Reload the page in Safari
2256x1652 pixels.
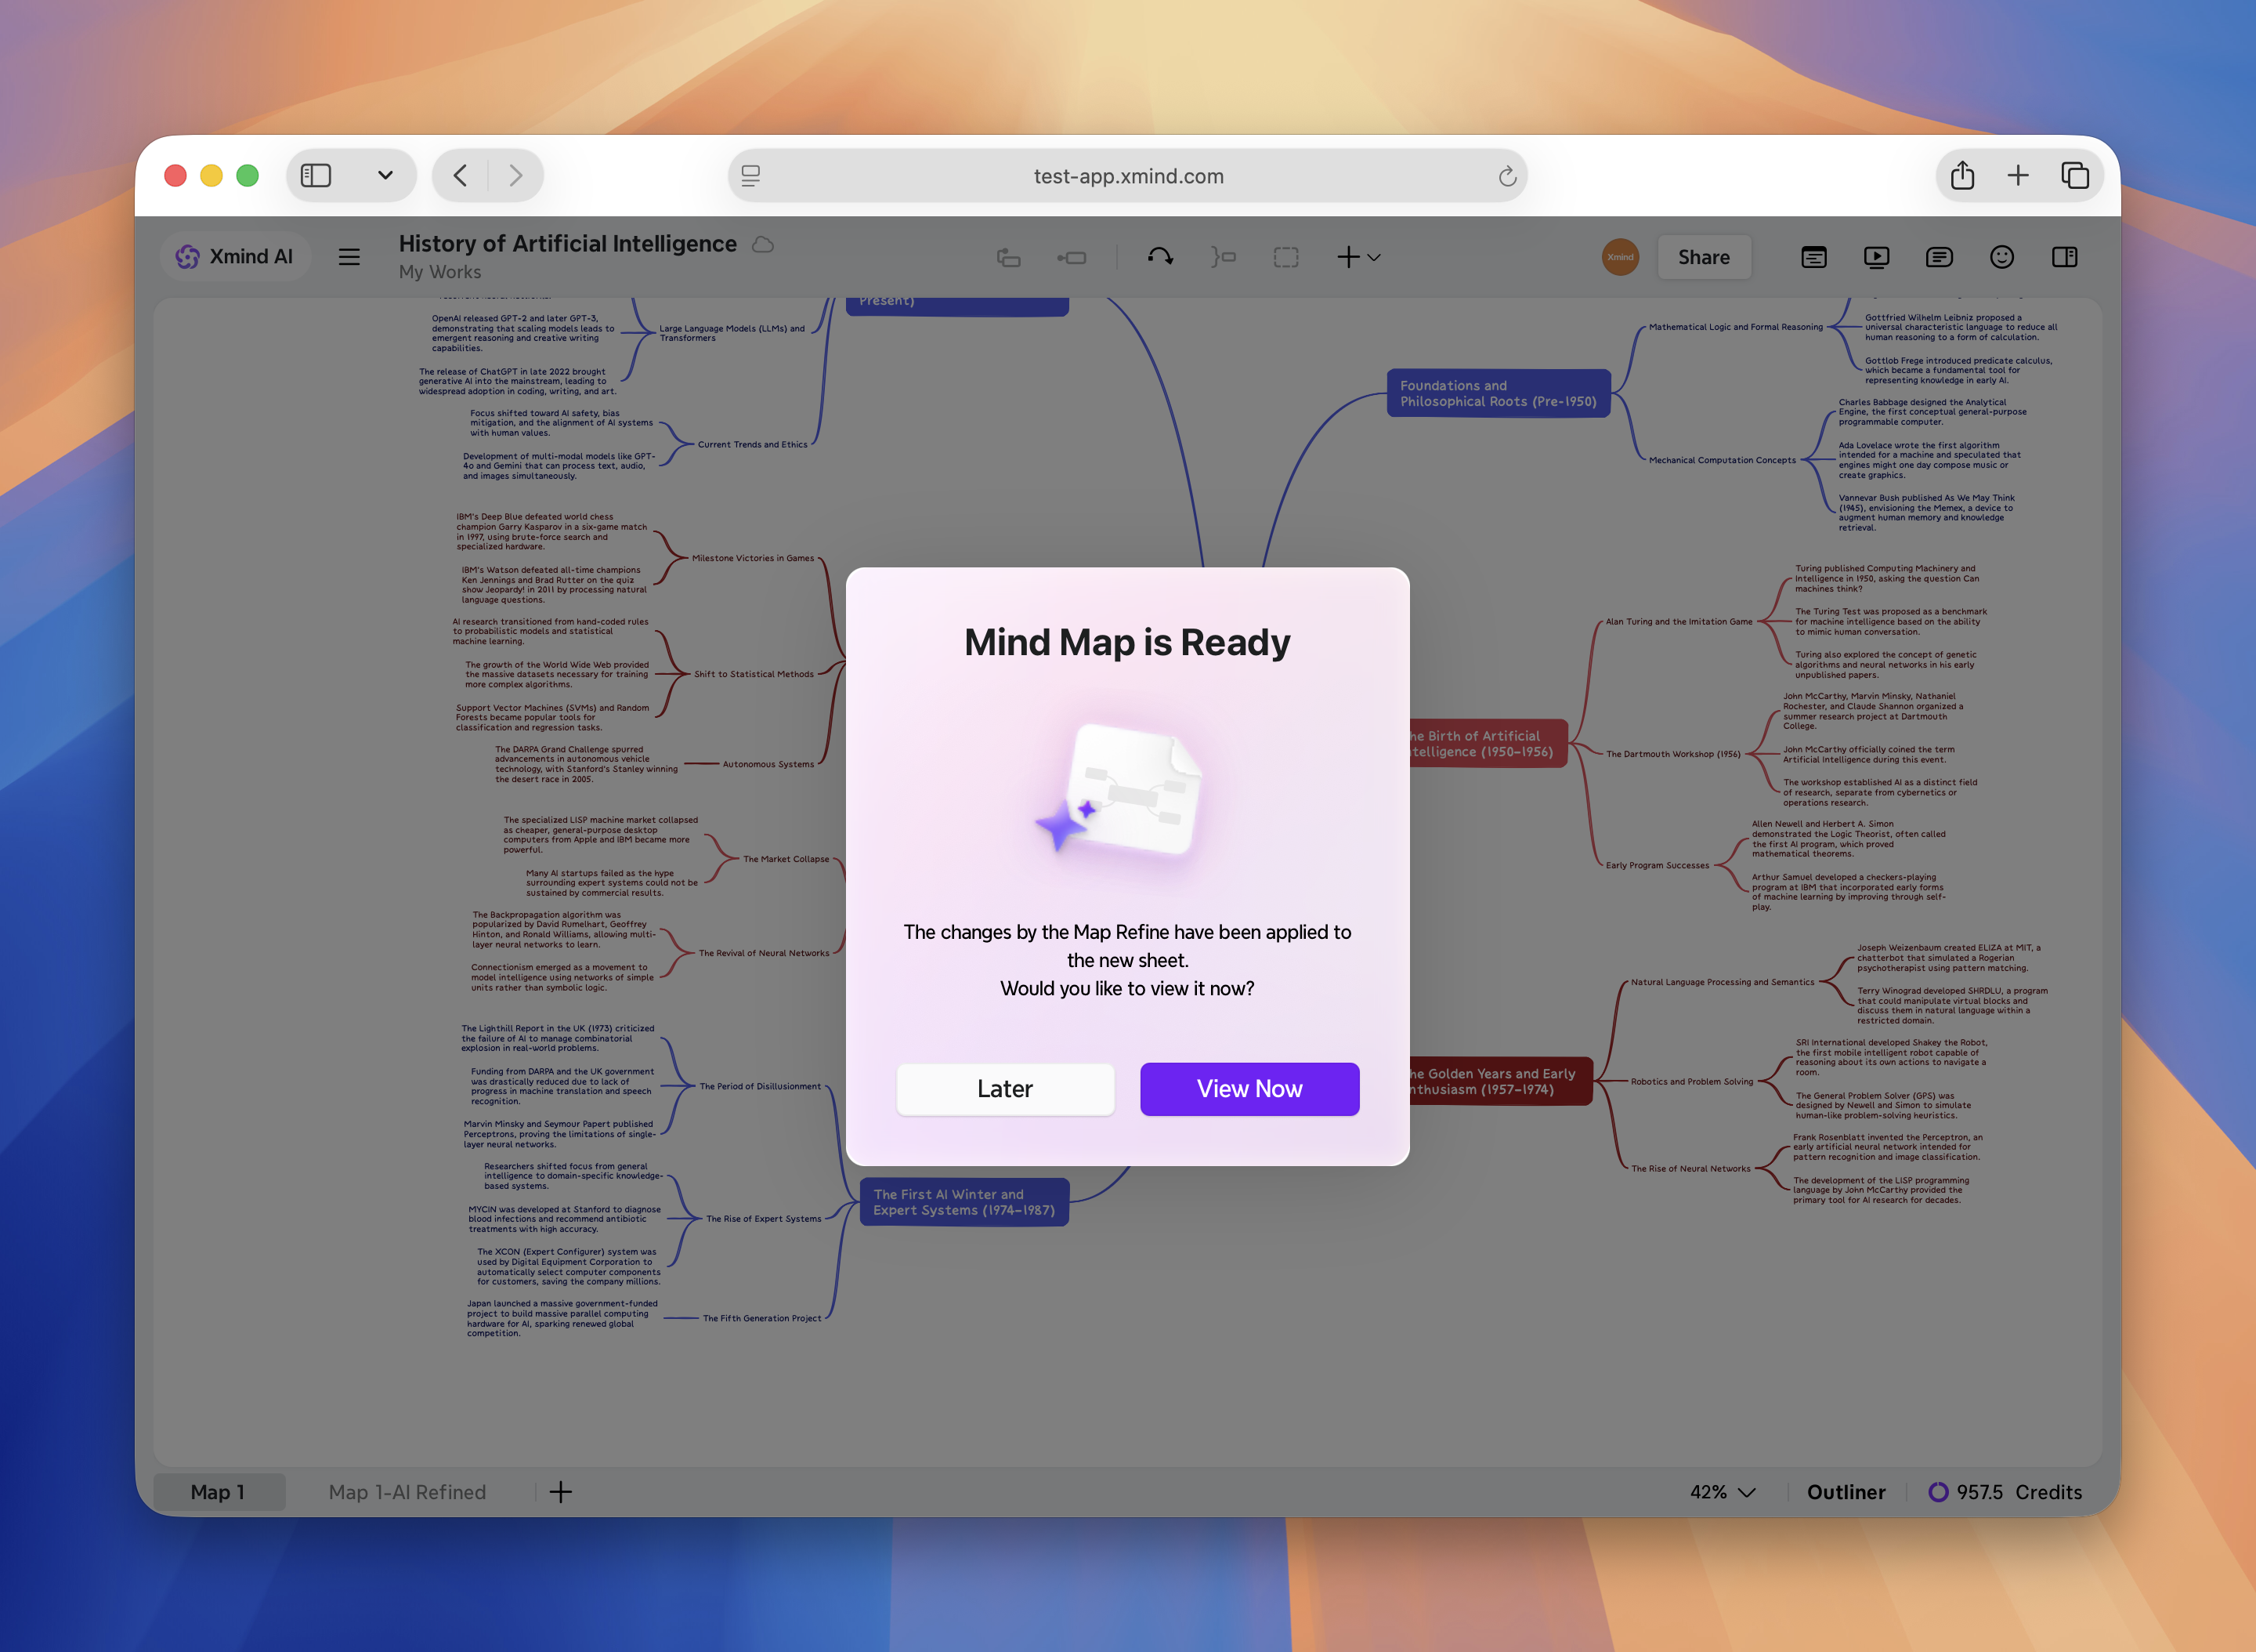click(1507, 177)
